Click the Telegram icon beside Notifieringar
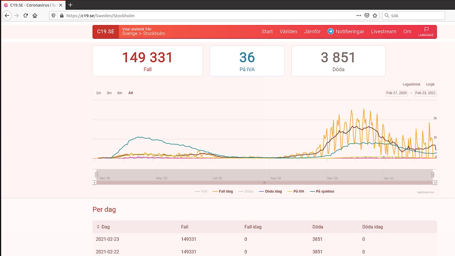This screenshot has width=455, height=256. click(331, 32)
